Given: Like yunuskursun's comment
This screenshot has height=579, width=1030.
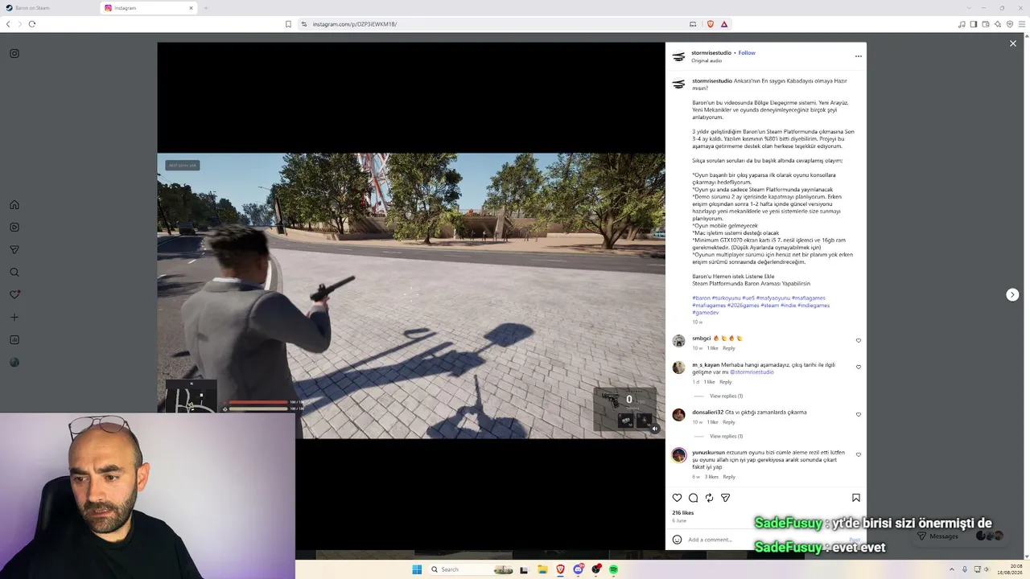Looking at the screenshot, I should pos(858,454).
